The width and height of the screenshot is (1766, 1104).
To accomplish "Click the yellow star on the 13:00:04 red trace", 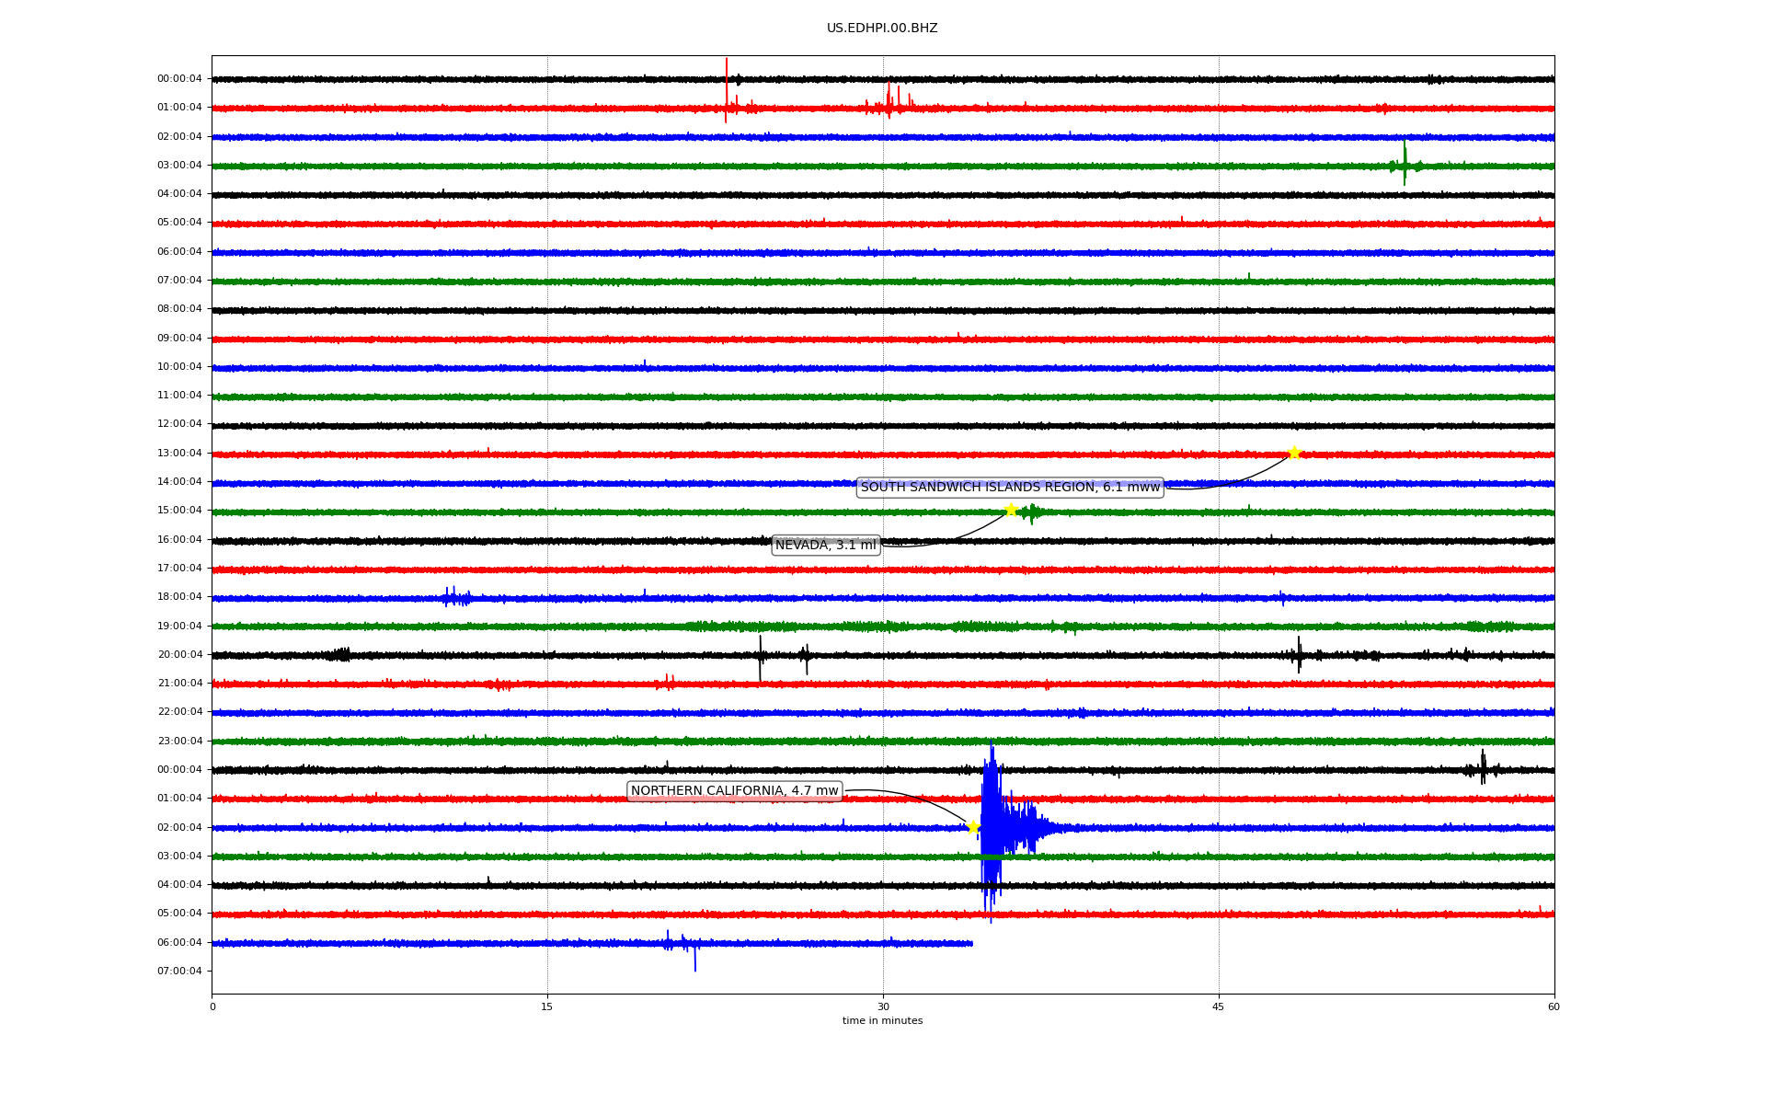I will 1294,453.
